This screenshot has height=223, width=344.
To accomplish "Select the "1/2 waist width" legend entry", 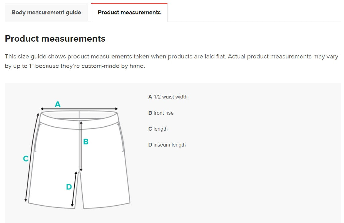I will pyautogui.click(x=168, y=97).
